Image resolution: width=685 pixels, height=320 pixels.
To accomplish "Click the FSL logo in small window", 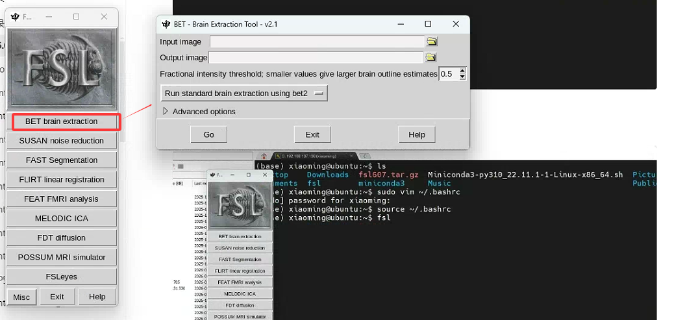I will click(240, 205).
